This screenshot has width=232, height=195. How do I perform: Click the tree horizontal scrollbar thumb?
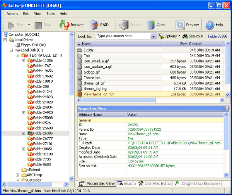point(29,184)
